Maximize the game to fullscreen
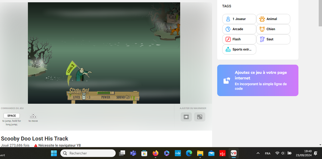This screenshot has width=322, height=159. 199,117
